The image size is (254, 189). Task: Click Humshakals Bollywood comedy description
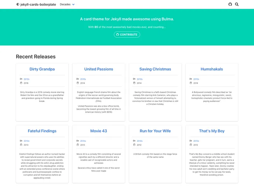212,97
